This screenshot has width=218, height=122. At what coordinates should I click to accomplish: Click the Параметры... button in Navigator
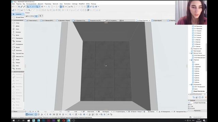point(197,111)
